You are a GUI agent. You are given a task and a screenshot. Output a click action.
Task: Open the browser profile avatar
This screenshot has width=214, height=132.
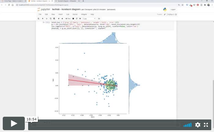(x=208, y=5)
